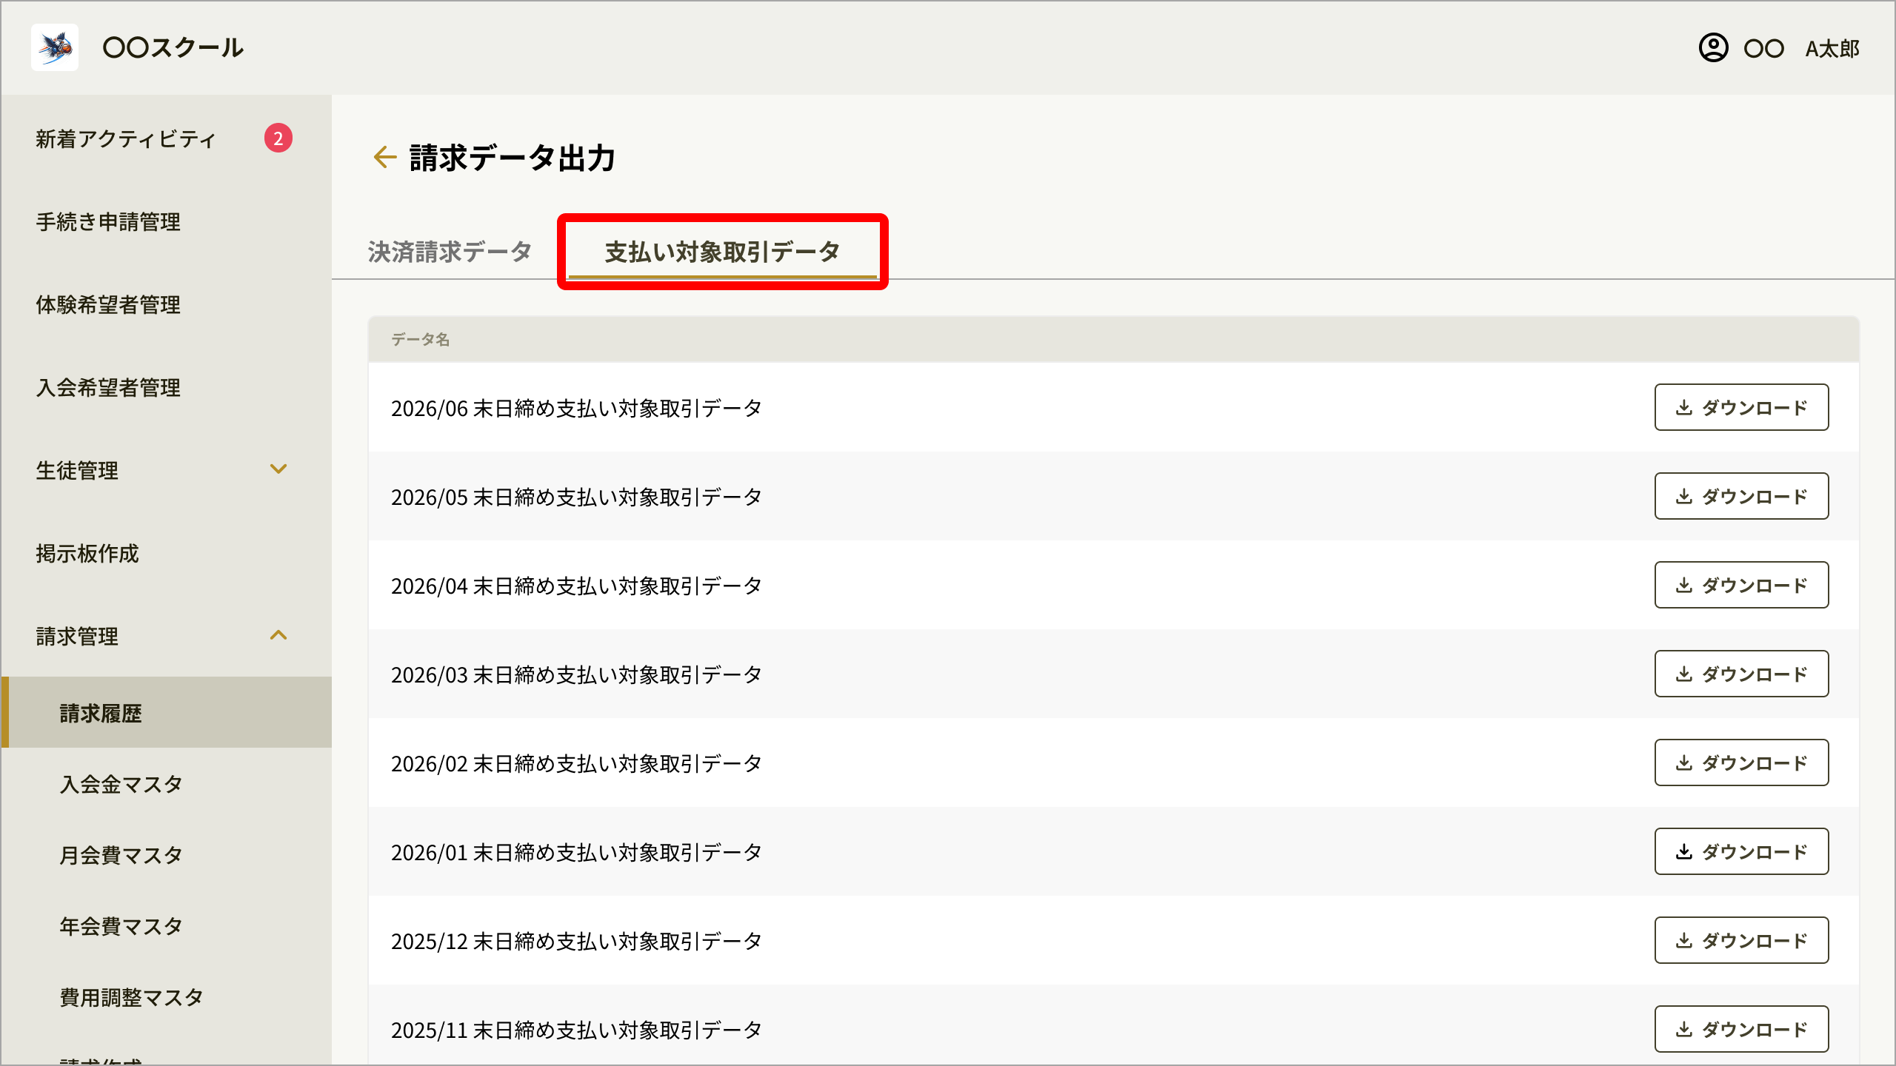The image size is (1896, 1066).
Task: Open 生徒管理 menu item
Action: 77,470
